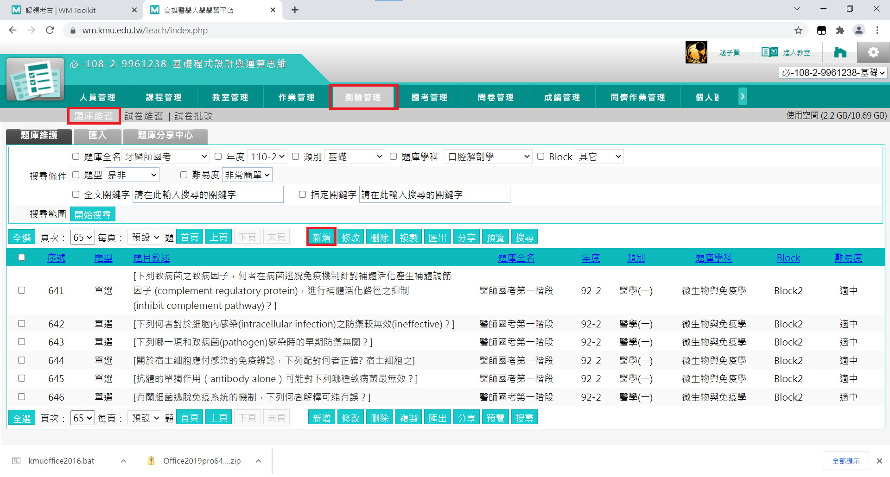This screenshot has height=477, width=890.
Task: Open settings gear icon at top right
Action: (x=873, y=52)
